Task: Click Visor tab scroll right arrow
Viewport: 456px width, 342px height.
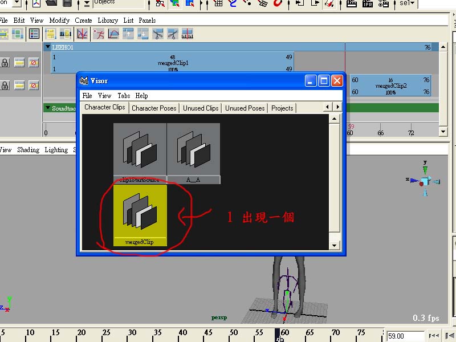Action: click(337, 107)
